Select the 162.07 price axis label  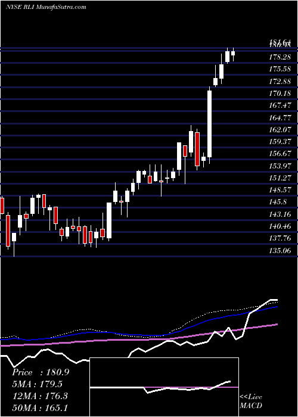point(279,130)
